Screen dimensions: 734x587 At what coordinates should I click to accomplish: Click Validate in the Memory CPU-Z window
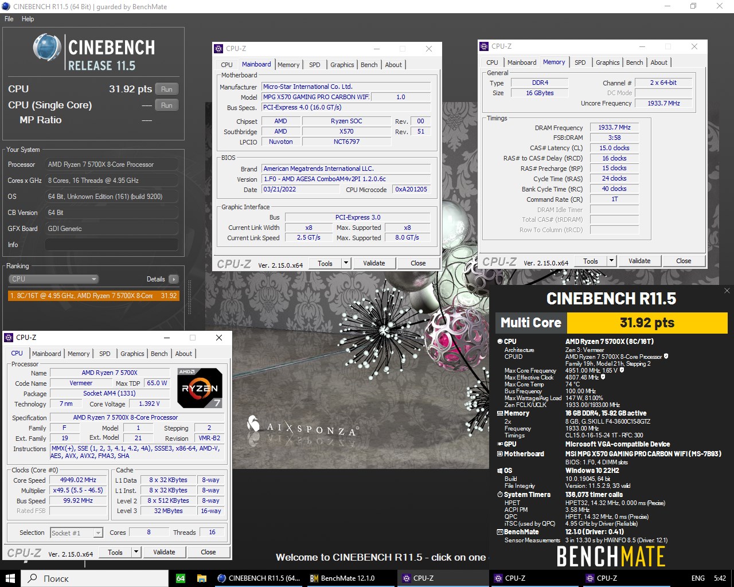click(639, 261)
